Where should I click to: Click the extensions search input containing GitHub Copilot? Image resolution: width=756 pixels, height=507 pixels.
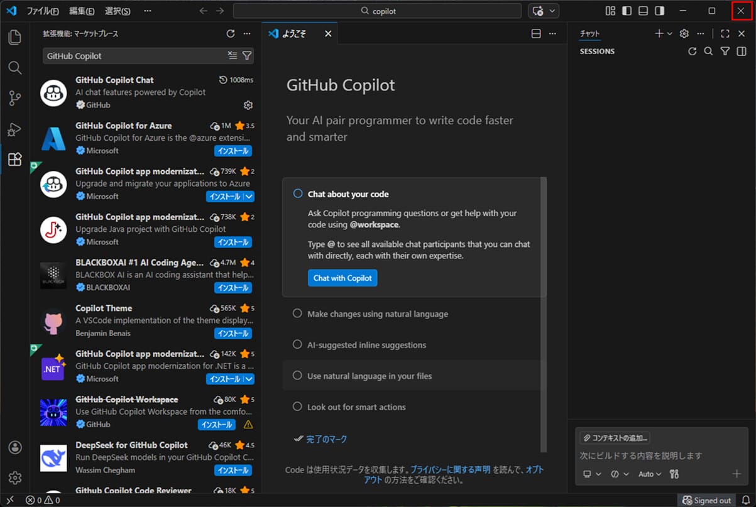coord(126,56)
